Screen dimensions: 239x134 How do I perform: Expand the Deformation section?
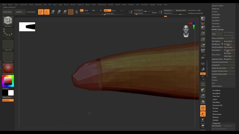(217, 114)
